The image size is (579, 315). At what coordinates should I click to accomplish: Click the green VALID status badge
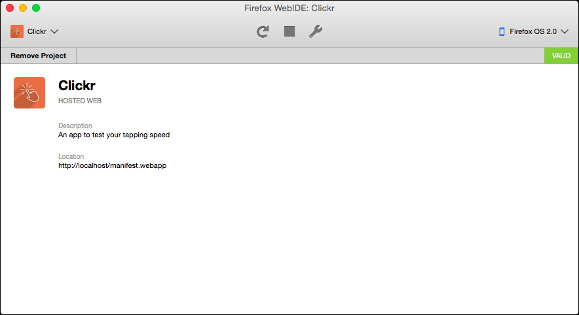pos(561,56)
